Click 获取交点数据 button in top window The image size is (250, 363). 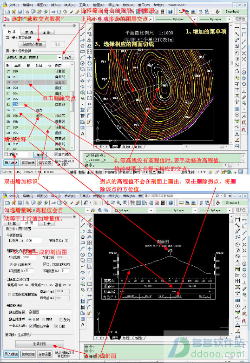coord(32,44)
